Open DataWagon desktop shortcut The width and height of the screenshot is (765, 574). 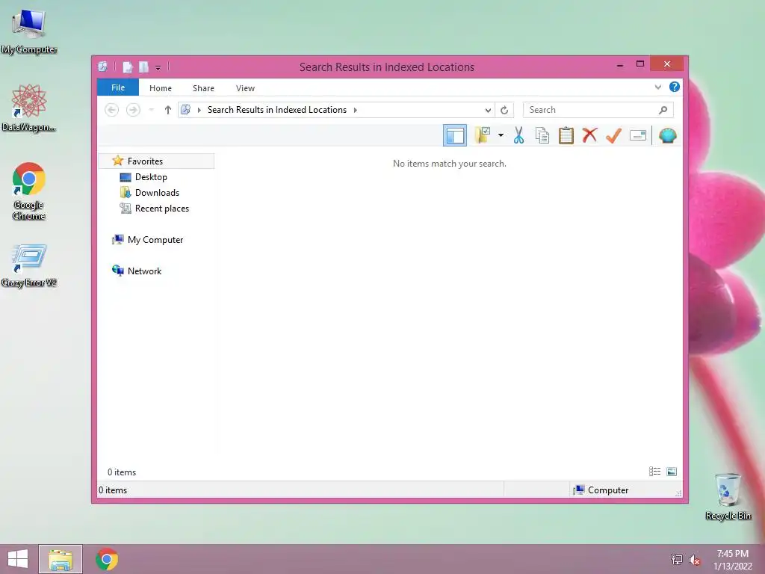tap(29, 108)
